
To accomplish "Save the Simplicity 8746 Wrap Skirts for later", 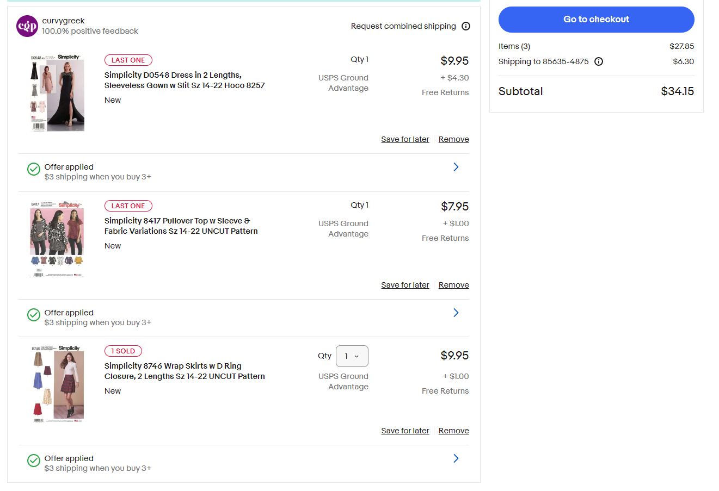I will pyautogui.click(x=405, y=431).
